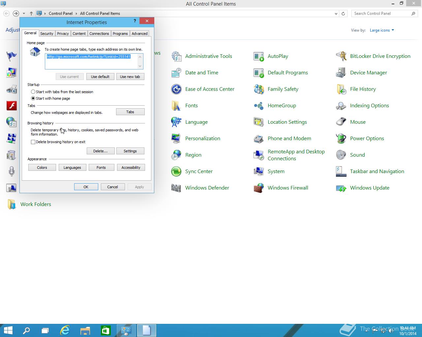Viewport: 422px width, 337px height.
Task: Click the Use new tab button
Action: (130, 77)
